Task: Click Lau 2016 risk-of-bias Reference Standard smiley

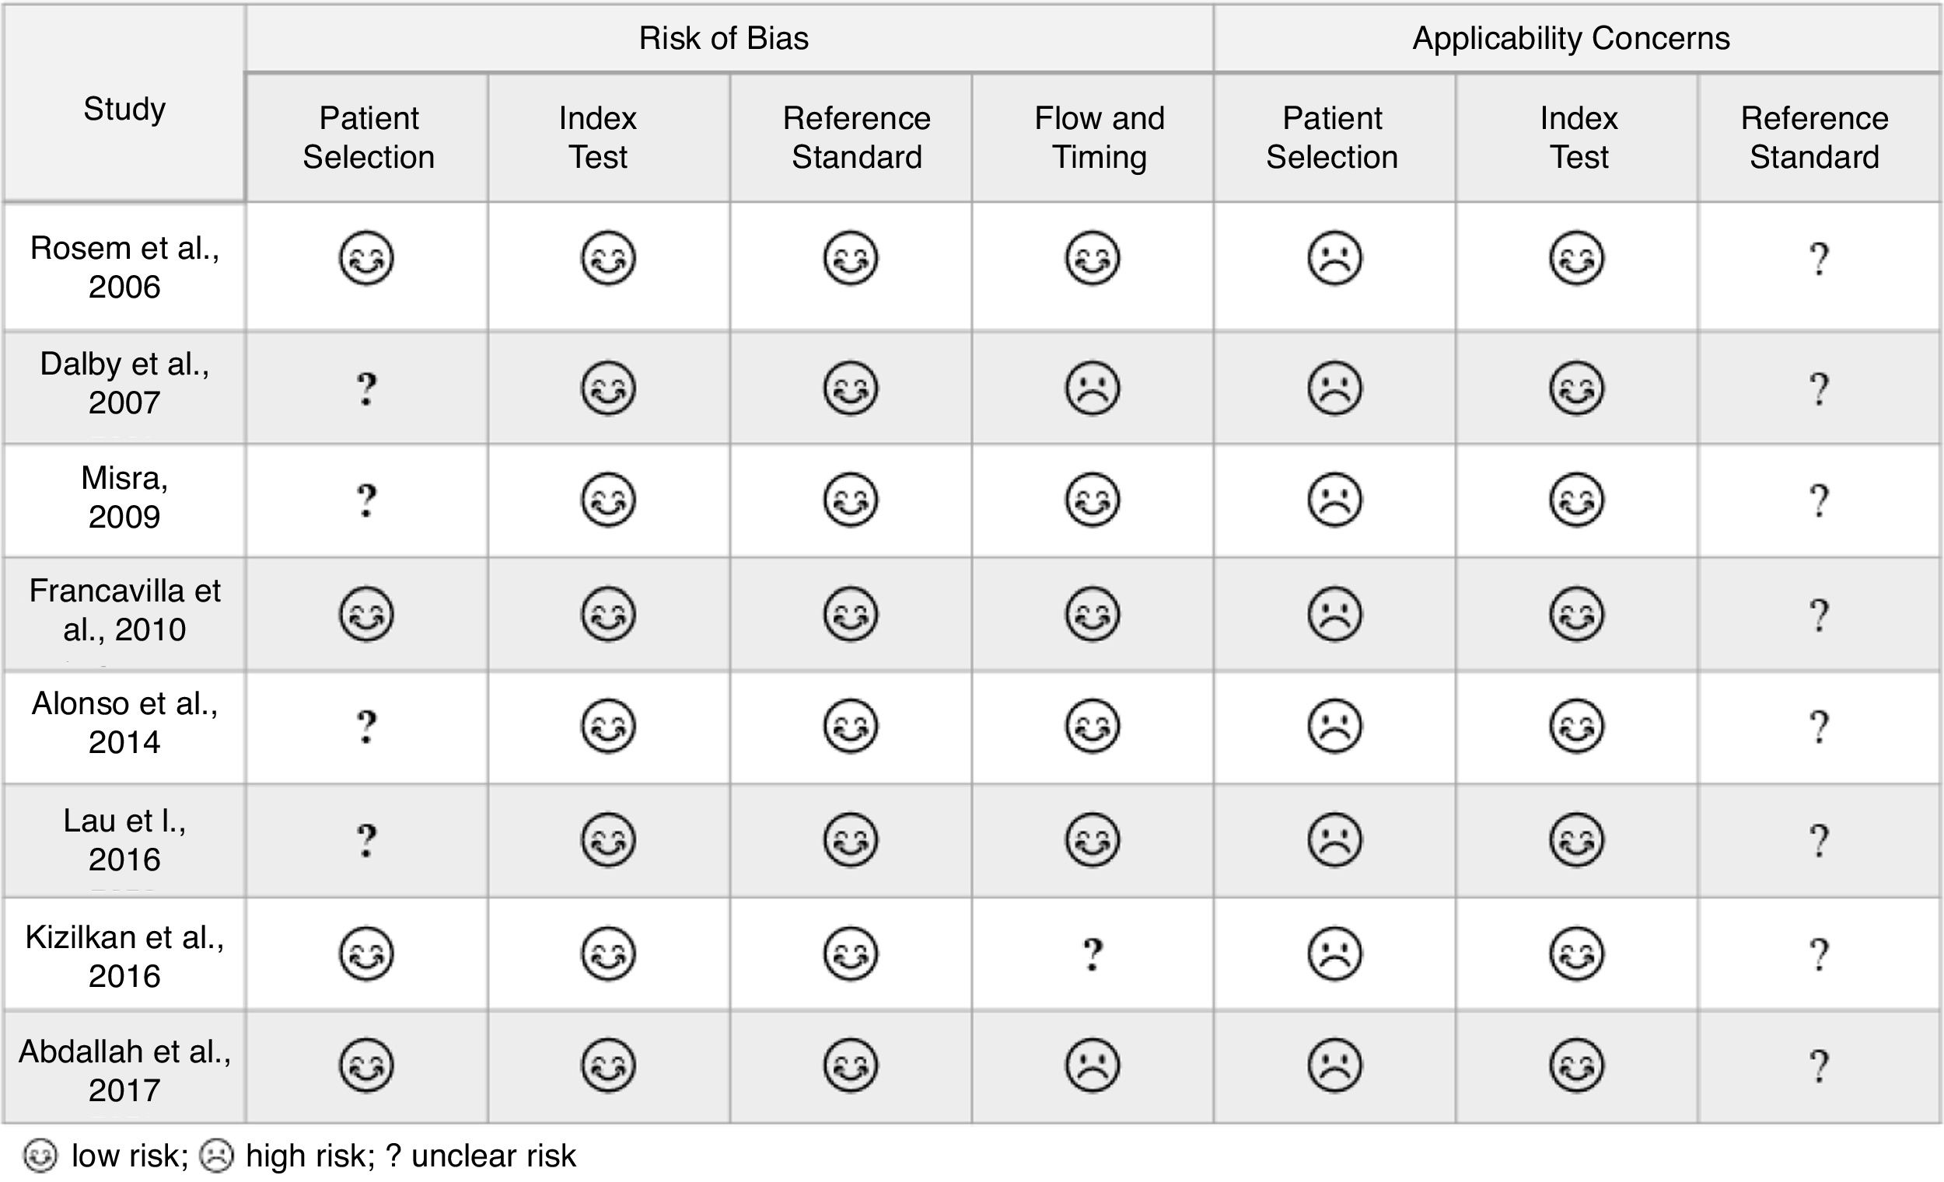Action: pyautogui.click(x=851, y=840)
